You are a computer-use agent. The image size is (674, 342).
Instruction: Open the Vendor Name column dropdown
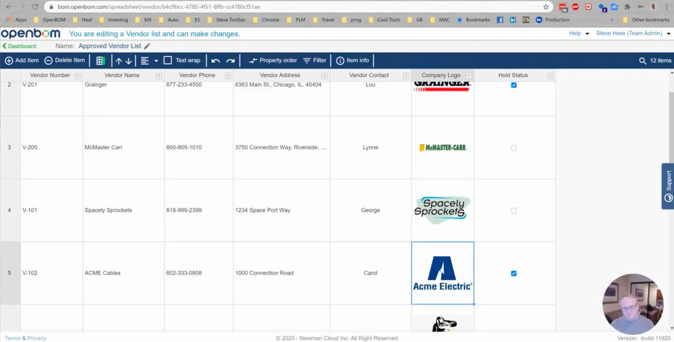tap(159, 76)
